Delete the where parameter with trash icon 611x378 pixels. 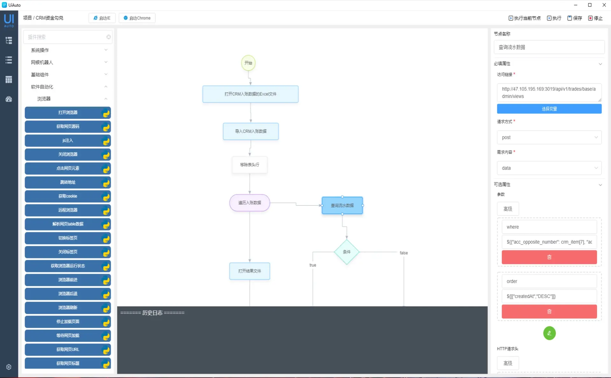pyautogui.click(x=549, y=257)
